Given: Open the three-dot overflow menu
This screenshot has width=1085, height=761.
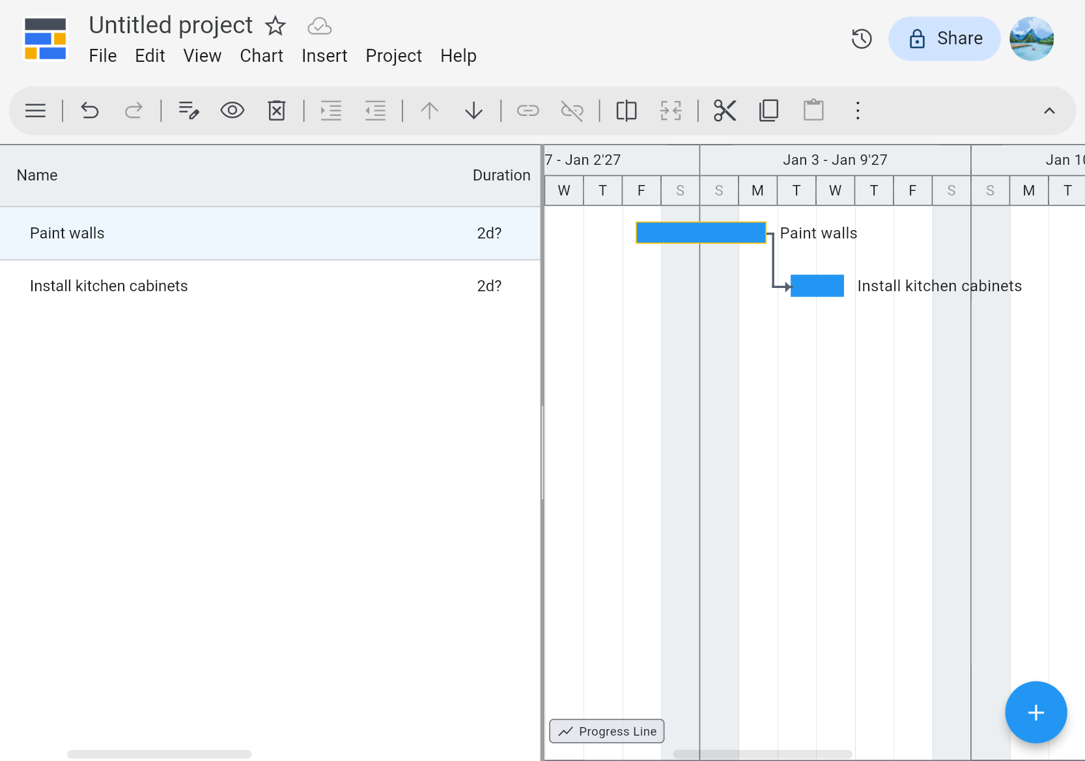Looking at the screenshot, I should [x=858, y=110].
